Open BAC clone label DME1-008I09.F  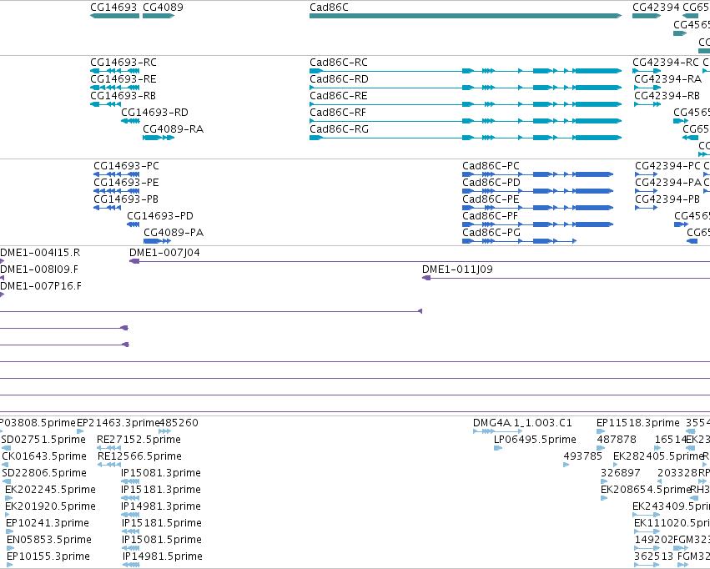point(39,269)
